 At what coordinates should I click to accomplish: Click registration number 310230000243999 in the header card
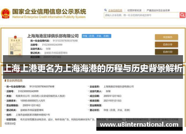[x=52, y=45]
